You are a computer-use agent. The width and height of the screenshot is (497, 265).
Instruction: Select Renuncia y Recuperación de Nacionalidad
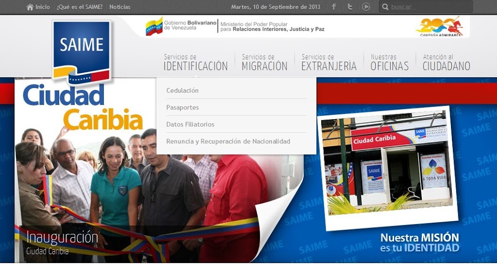pyautogui.click(x=228, y=141)
